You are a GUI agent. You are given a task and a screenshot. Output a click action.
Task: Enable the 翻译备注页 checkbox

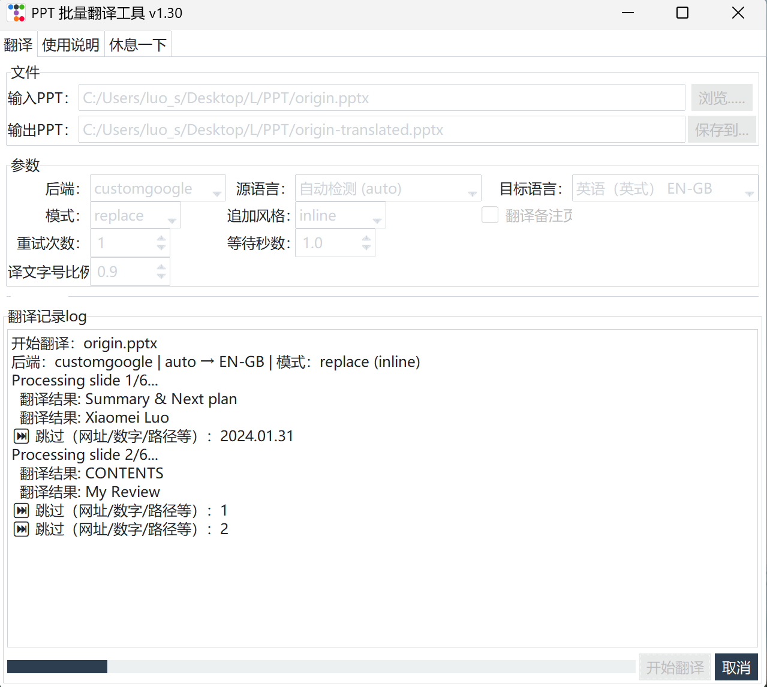click(x=490, y=215)
